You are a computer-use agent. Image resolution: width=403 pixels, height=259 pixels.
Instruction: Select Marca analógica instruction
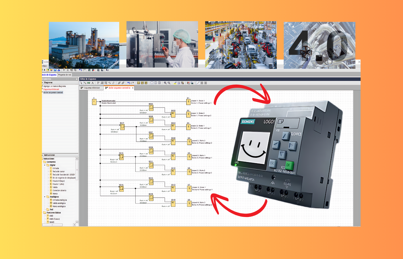[59, 206]
